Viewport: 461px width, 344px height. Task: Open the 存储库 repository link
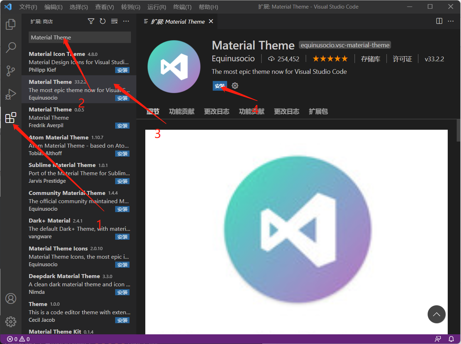click(x=371, y=59)
